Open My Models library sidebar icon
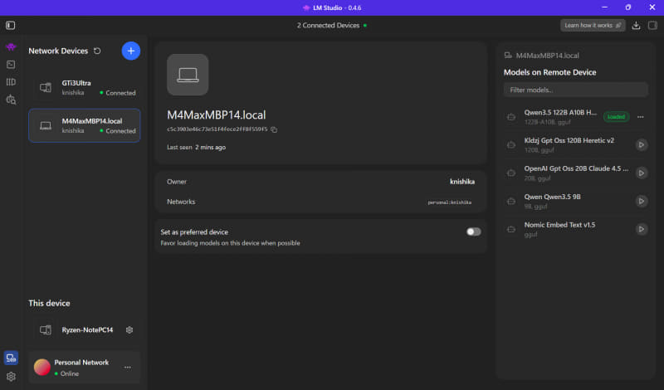 [x=11, y=82]
